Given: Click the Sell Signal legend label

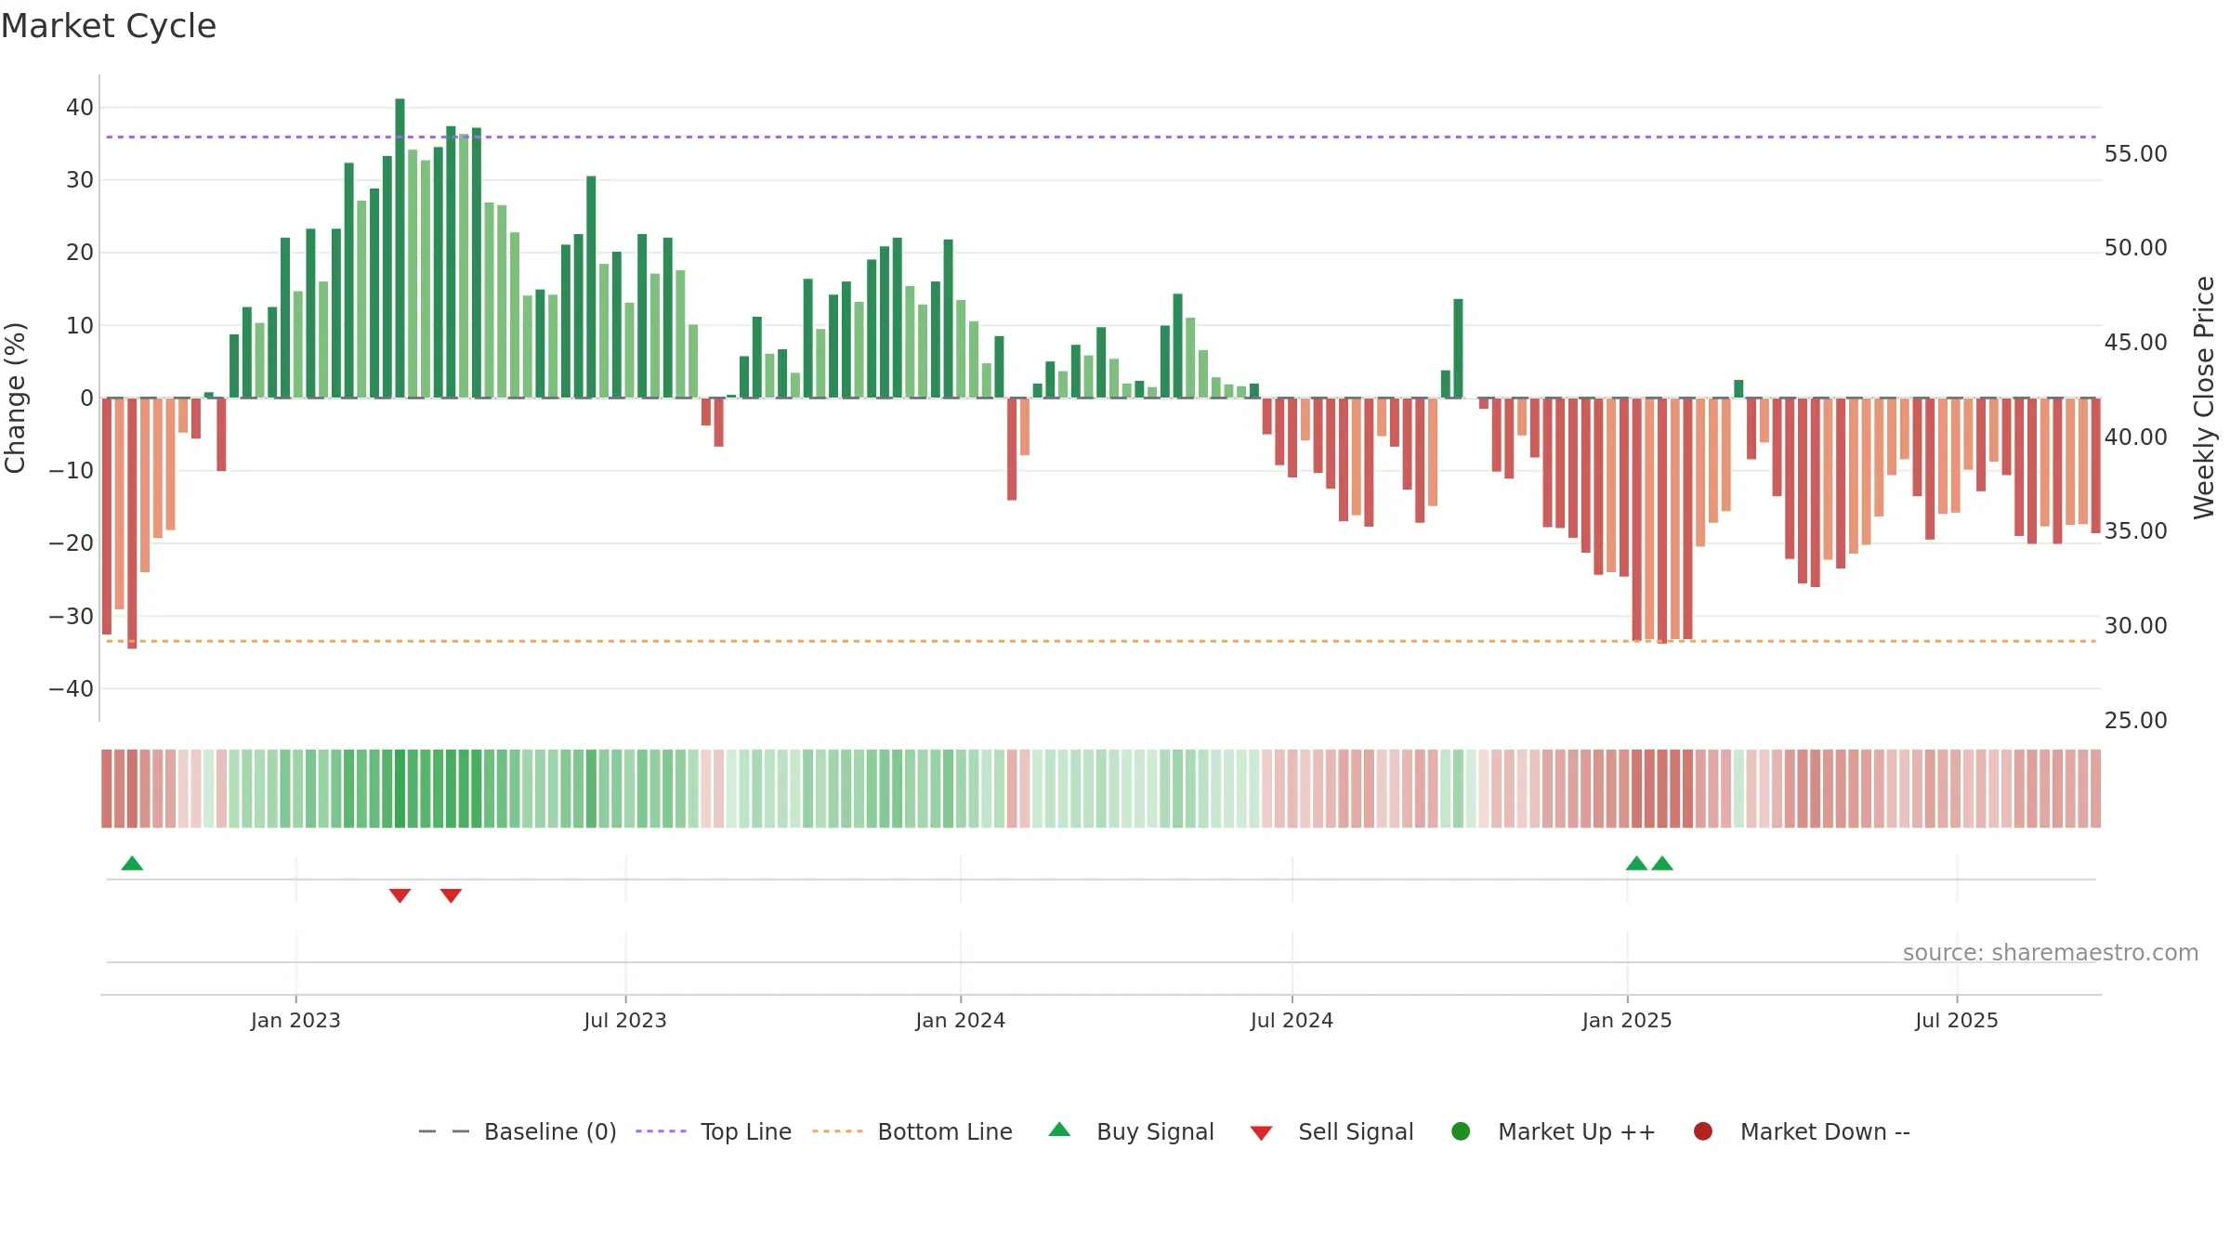Looking at the screenshot, I should 1356,1131.
